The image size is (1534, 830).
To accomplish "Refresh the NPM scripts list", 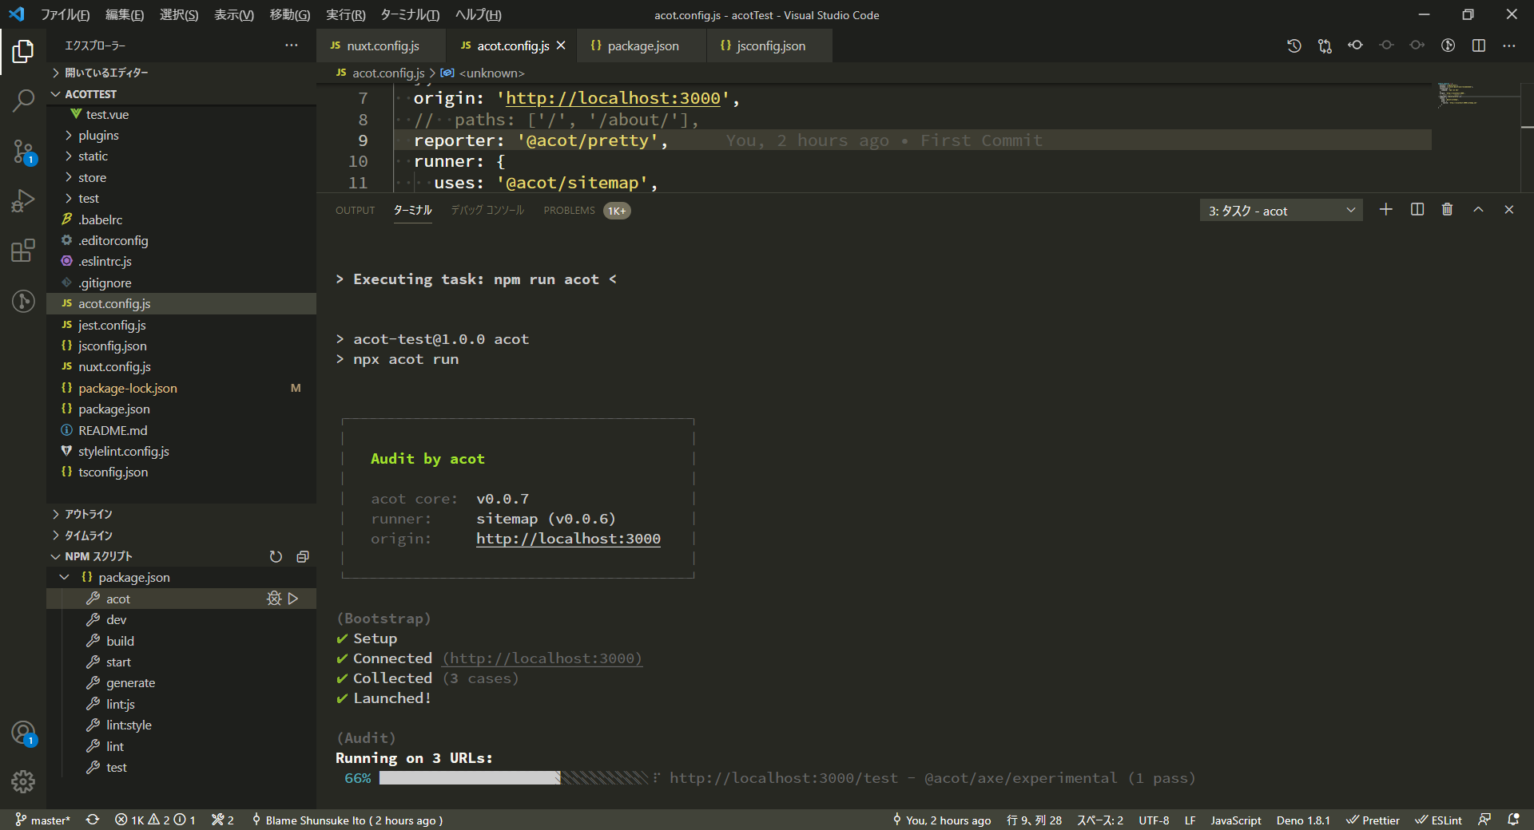I will (276, 556).
